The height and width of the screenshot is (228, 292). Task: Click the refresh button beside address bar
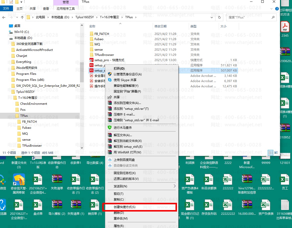(x=219, y=17)
